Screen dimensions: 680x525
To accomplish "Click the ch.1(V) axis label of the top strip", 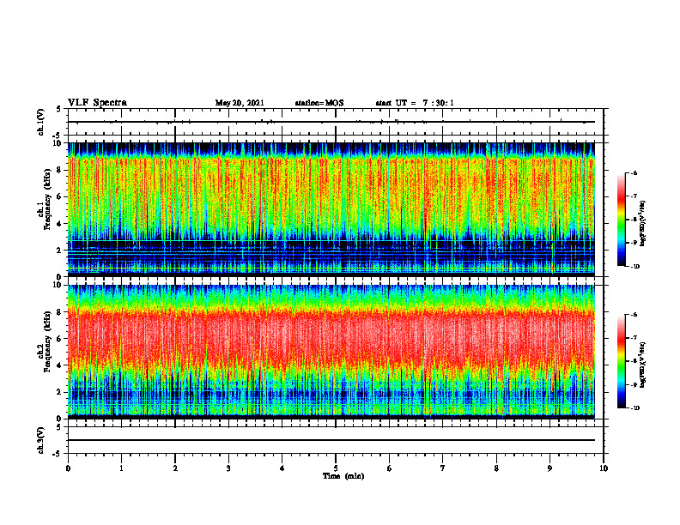I will [41, 122].
